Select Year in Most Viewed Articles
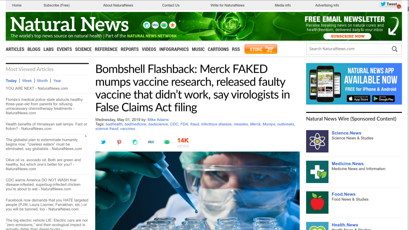This screenshot has width=409, height=230. 57,81
